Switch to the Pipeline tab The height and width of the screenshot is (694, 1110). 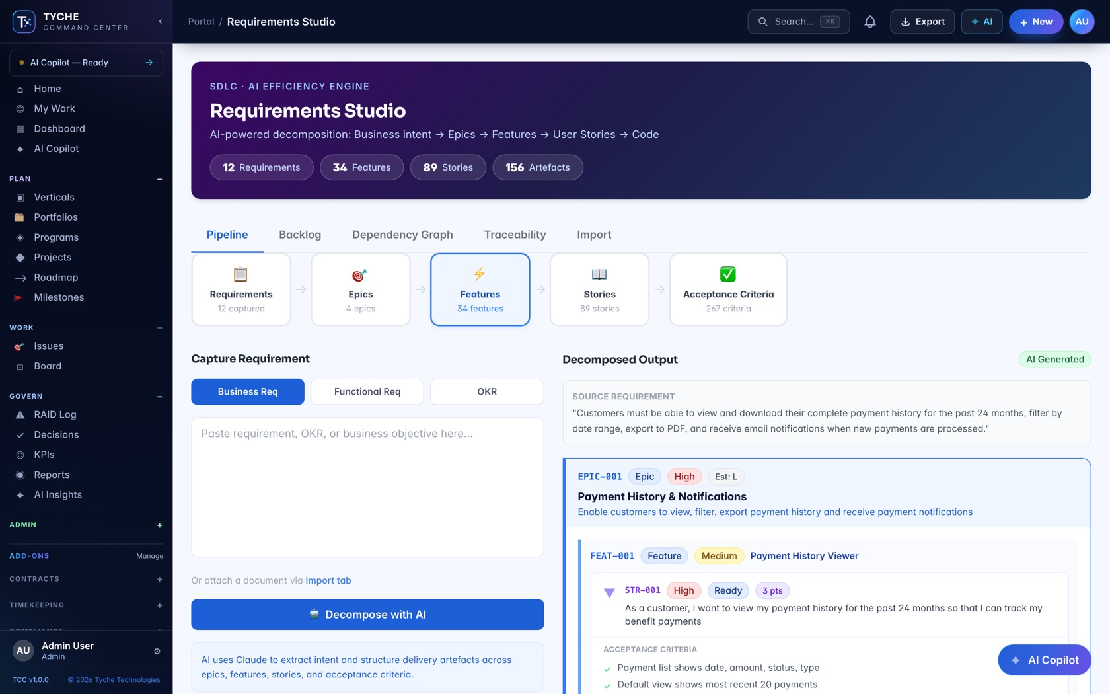pos(227,235)
